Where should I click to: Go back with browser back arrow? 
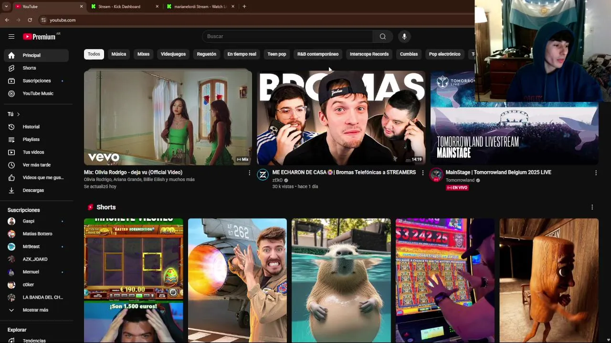[x=7, y=20]
